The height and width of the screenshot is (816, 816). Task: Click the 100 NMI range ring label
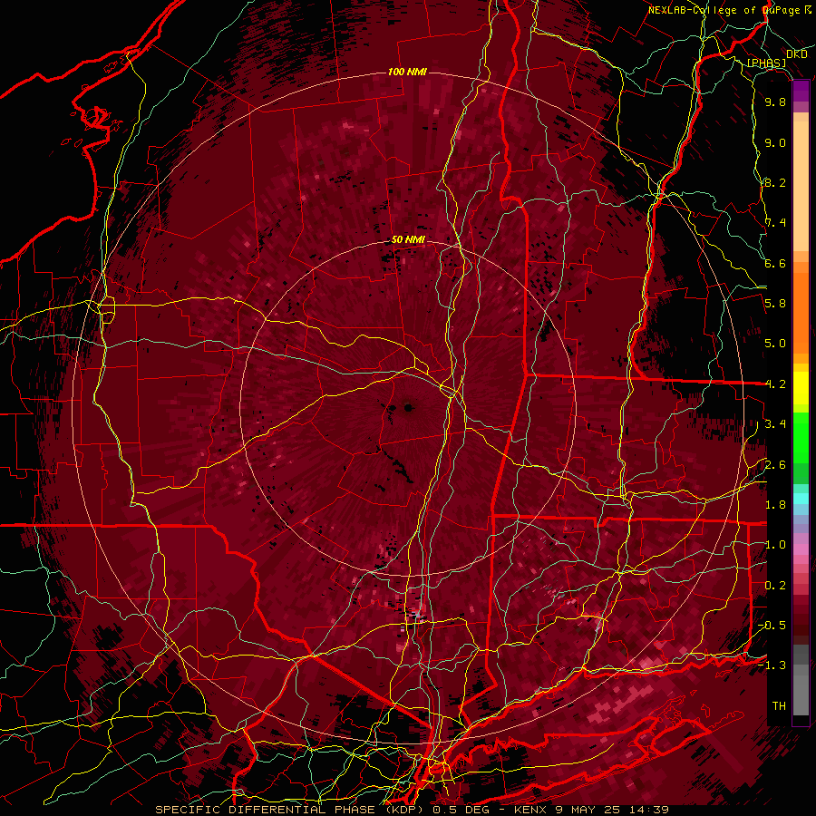click(x=407, y=72)
